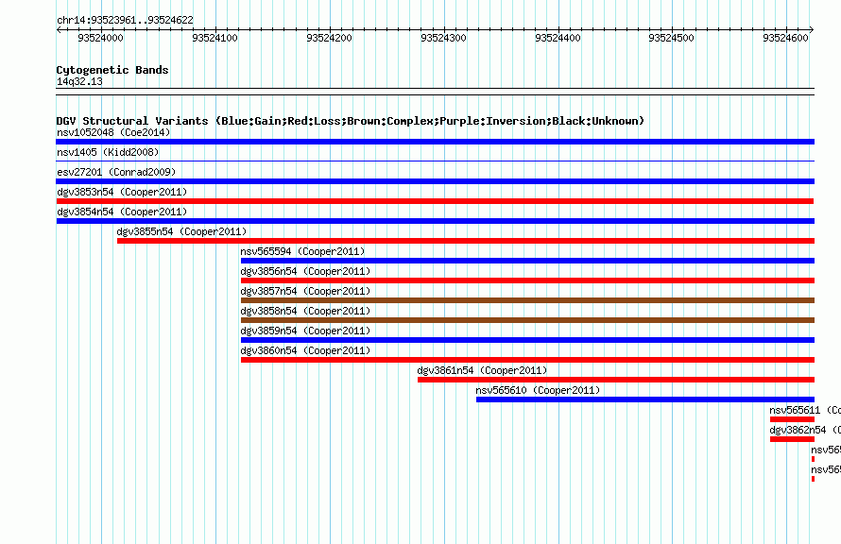Open nsv565610 (Cooper2011) label
Image resolution: width=841 pixels, height=544 pixels.
click(x=538, y=390)
